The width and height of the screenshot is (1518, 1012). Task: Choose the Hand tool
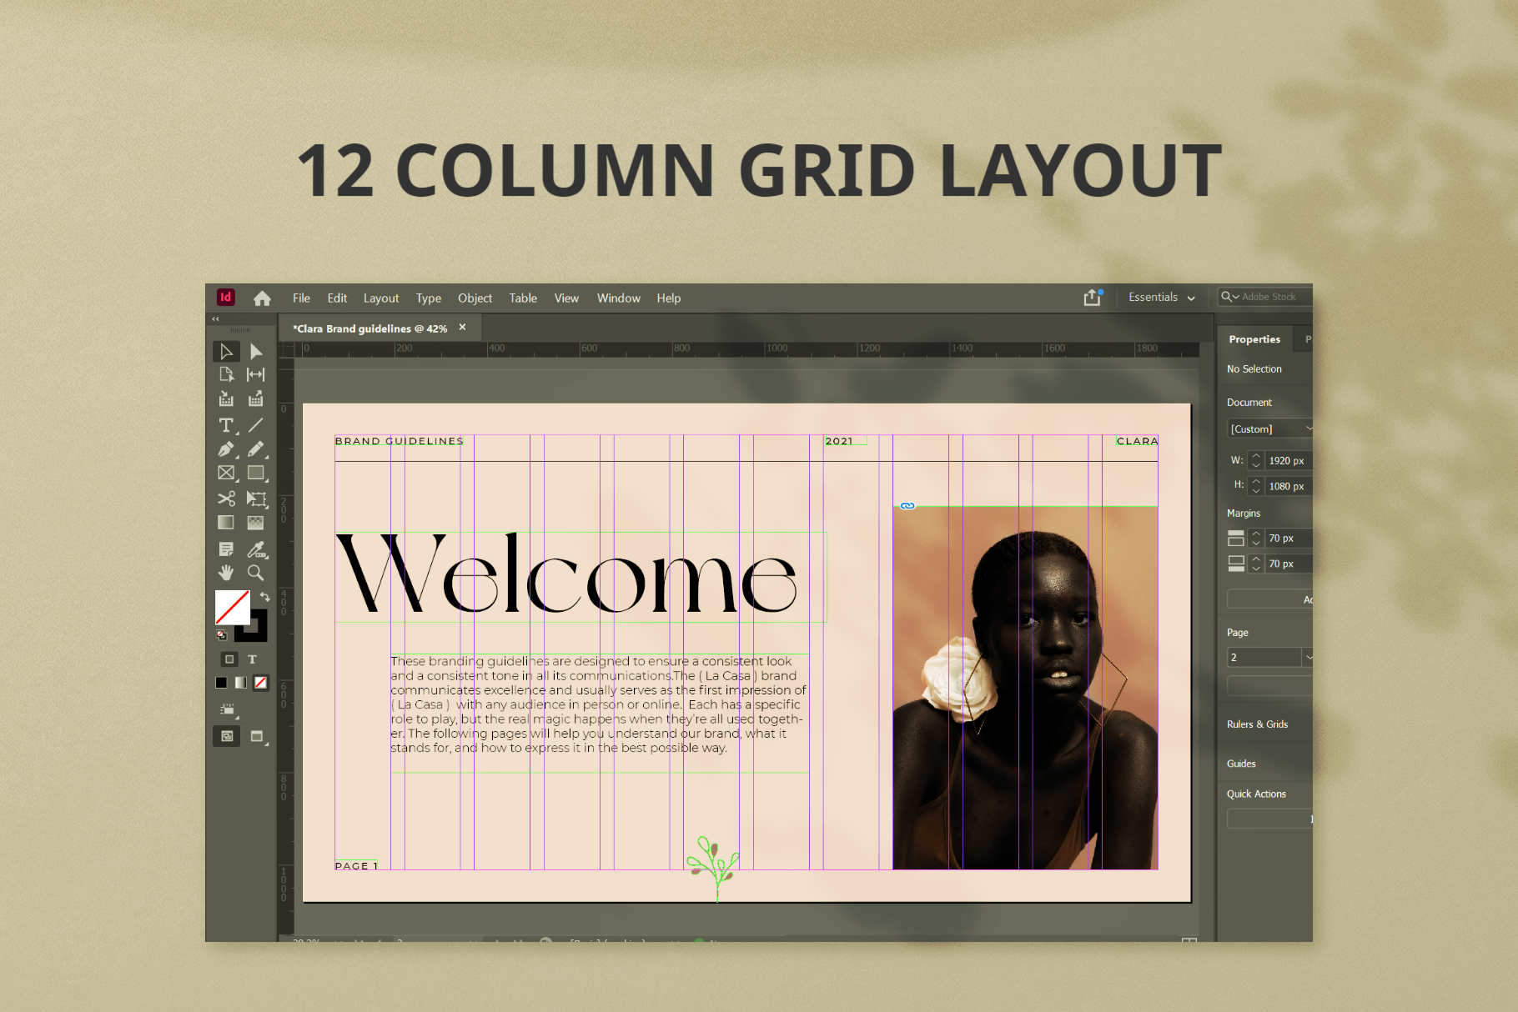(x=225, y=573)
